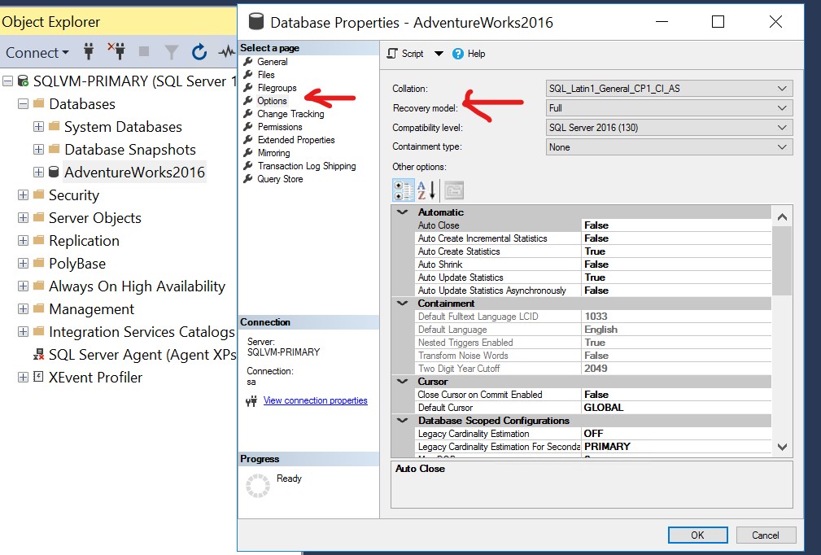The width and height of the screenshot is (821, 555).
Task: Collapse the SQLVM-PRIMARY server node
Action: coord(8,81)
